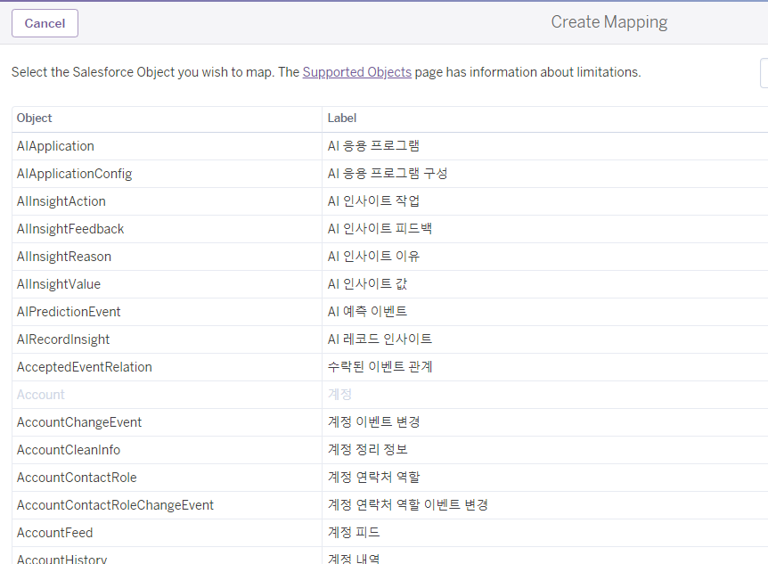
Task: Click the label 'AI 레코드 인사이트'
Action: tap(380, 339)
